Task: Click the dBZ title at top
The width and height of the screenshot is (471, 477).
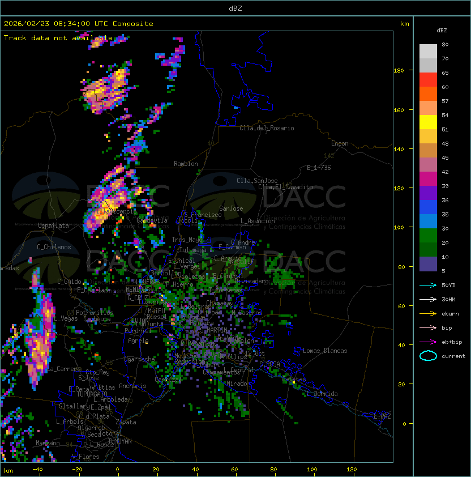Action: [x=236, y=8]
